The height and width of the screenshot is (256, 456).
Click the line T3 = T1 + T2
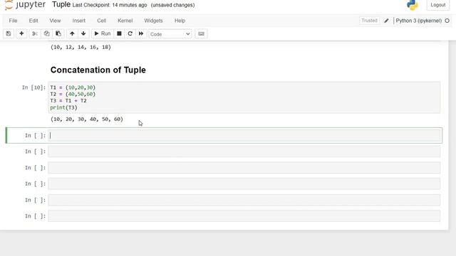click(x=68, y=101)
